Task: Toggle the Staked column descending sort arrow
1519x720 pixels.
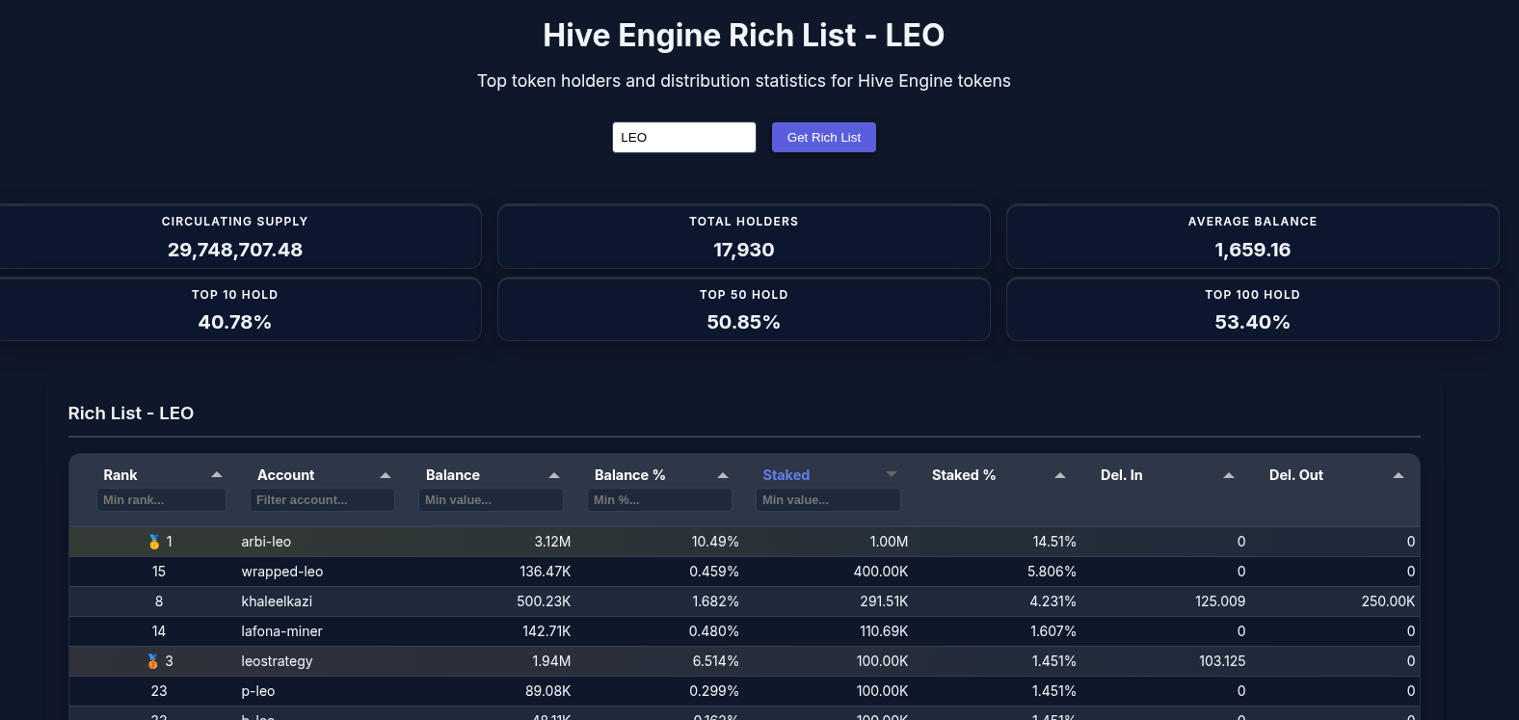Action: click(892, 474)
